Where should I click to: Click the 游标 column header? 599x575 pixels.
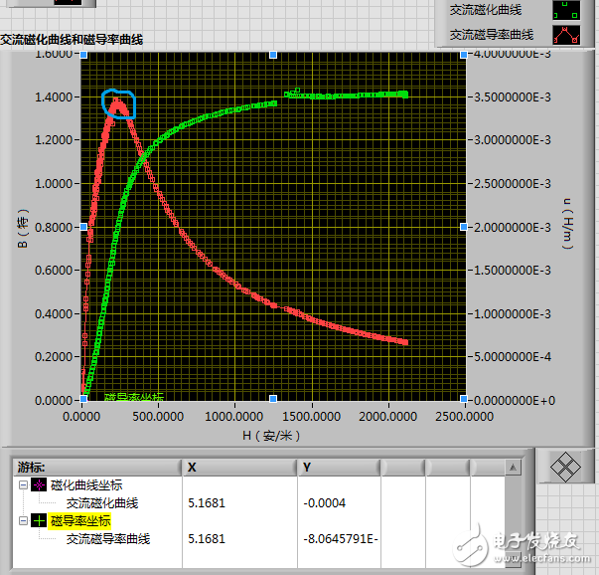point(97,468)
